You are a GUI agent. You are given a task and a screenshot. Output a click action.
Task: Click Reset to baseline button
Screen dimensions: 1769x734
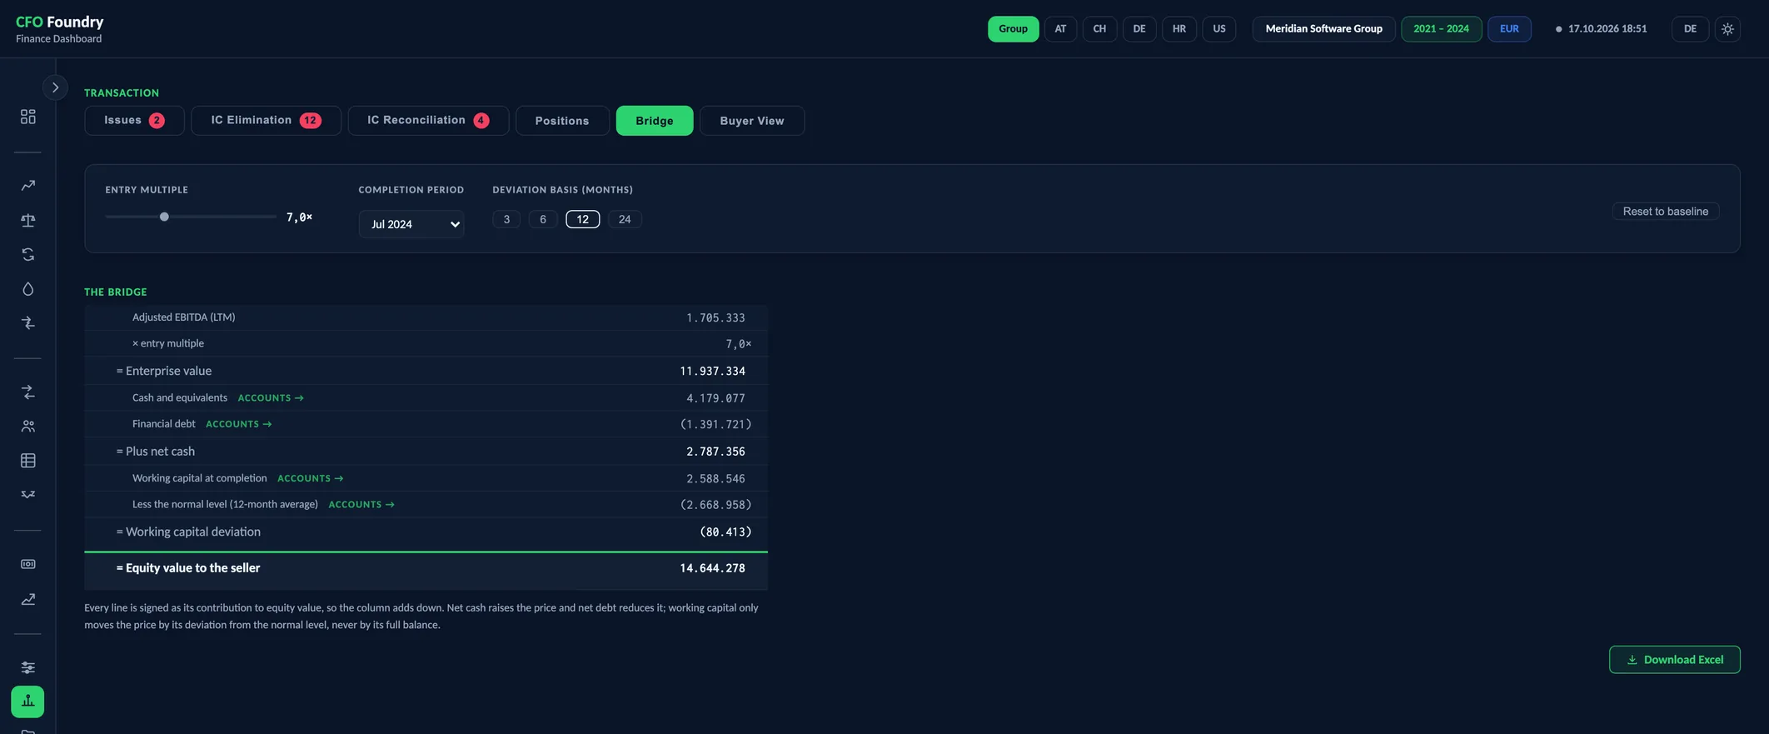point(1666,212)
